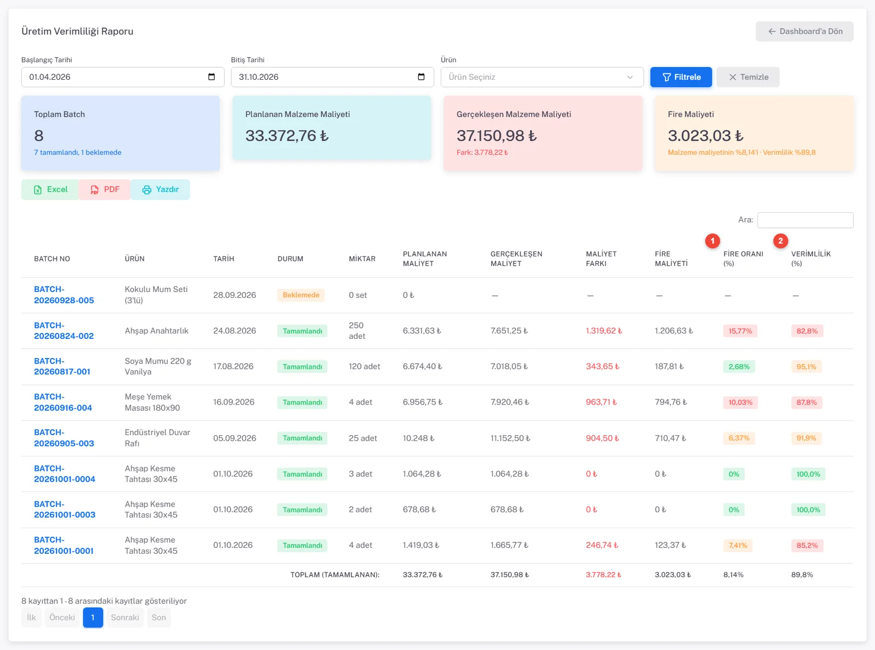Select the Toplam Batch summary card

pyautogui.click(x=120, y=133)
